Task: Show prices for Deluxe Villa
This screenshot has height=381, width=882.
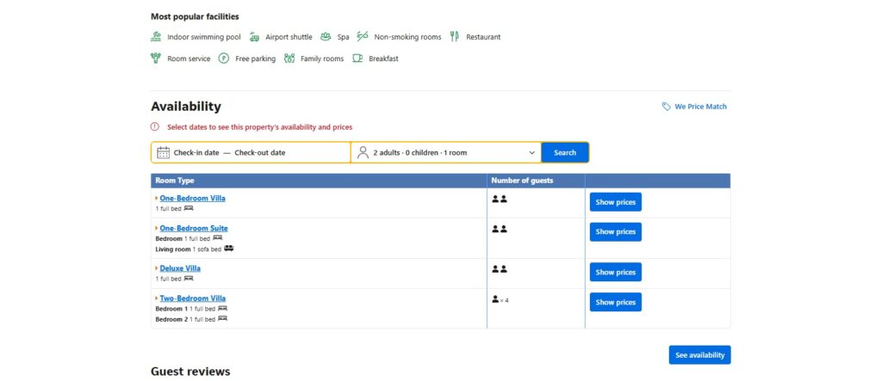Action: [x=615, y=272]
